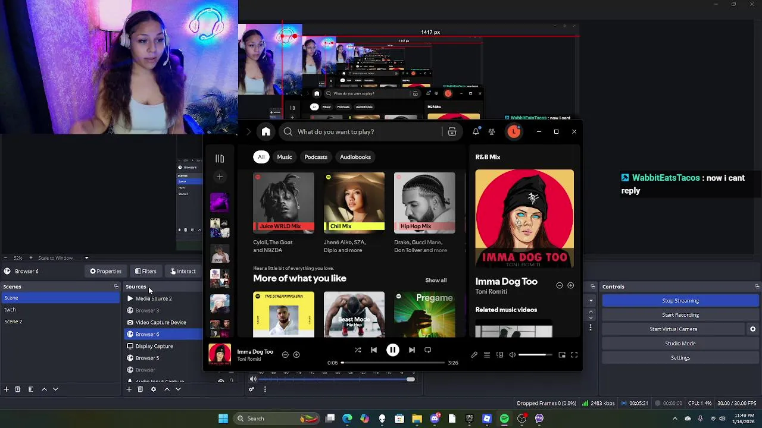This screenshot has height=428, width=762.
Task: Remove selected scene with trash icon
Action: [x=18, y=389]
